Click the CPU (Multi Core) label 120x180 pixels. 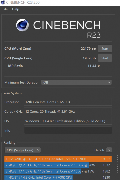pyautogui.click(x=18, y=49)
